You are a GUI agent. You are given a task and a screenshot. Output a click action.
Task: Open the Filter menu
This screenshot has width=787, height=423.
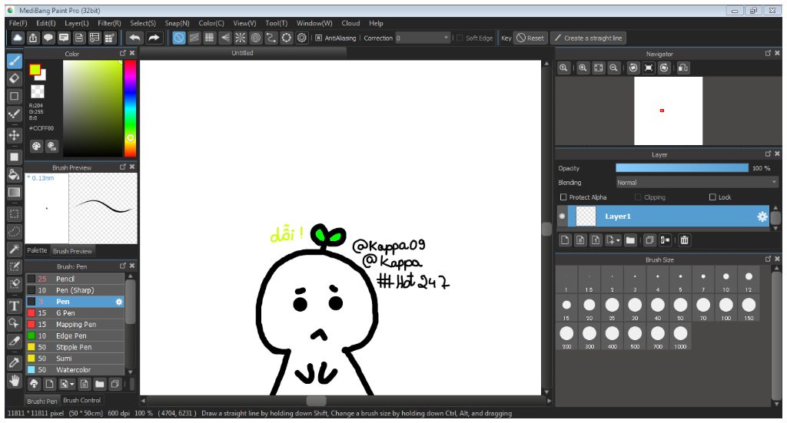click(109, 23)
